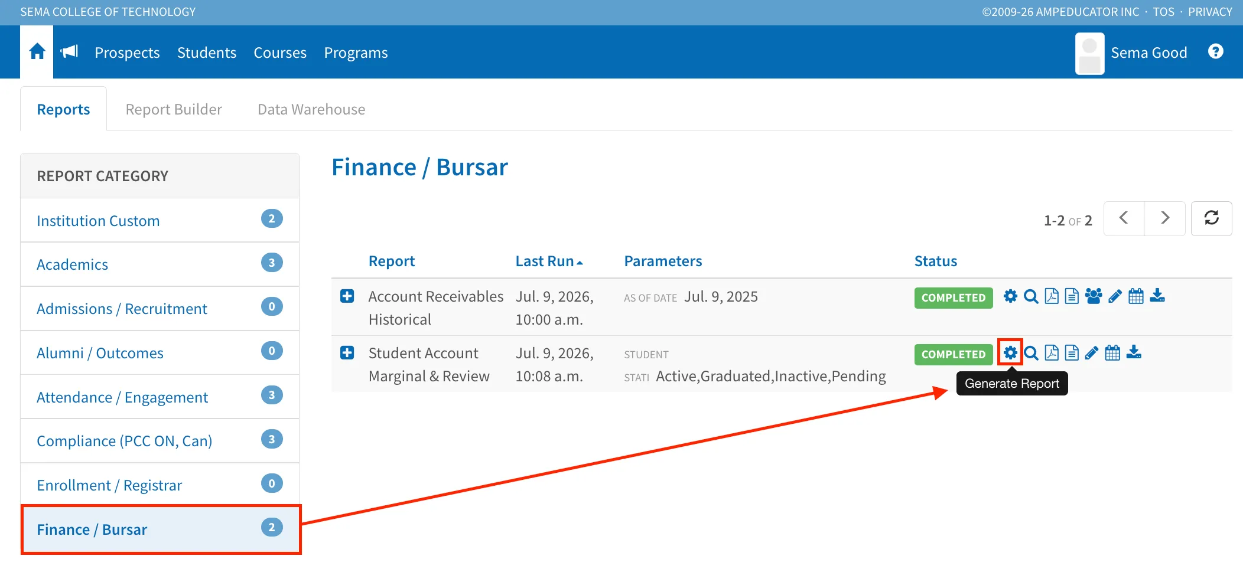Sort reports by Last Run column
The width and height of the screenshot is (1243, 569).
click(x=549, y=261)
